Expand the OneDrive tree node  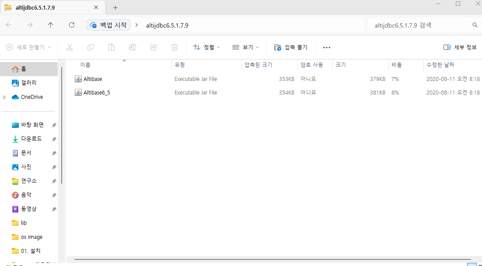coord(4,97)
